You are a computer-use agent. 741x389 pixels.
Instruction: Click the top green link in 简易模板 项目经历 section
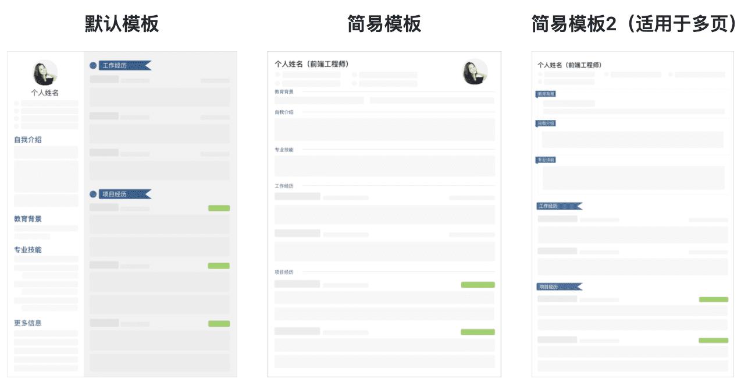[x=477, y=284]
